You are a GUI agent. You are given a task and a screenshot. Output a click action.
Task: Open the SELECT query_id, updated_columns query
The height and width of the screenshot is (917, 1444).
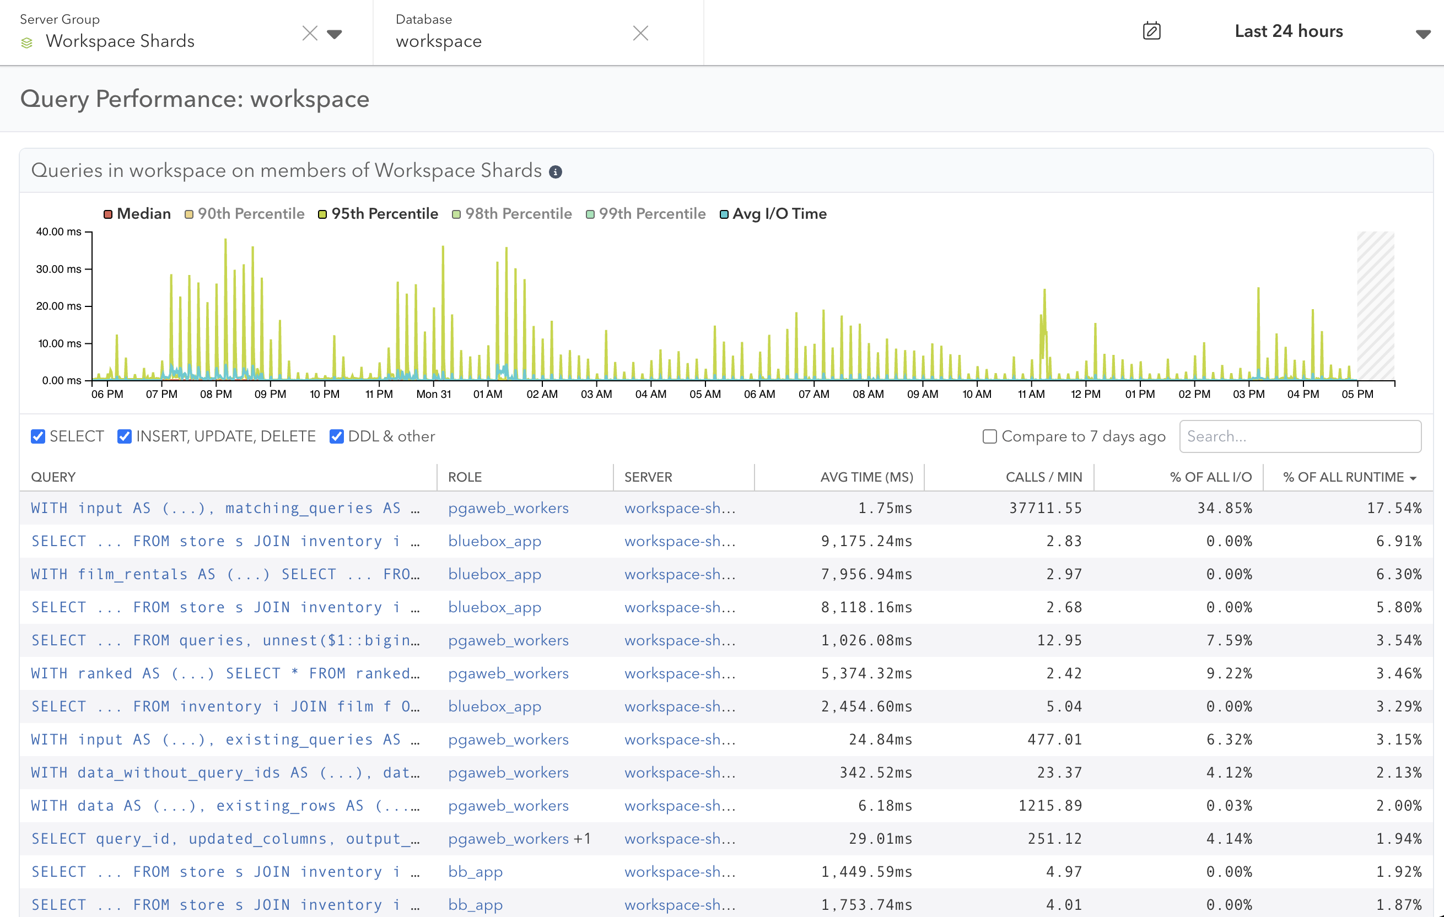tap(225, 838)
